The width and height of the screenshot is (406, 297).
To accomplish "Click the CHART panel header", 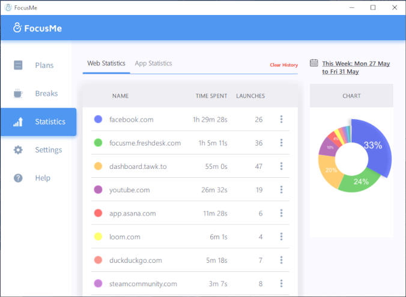I will click(x=351, y=96).
